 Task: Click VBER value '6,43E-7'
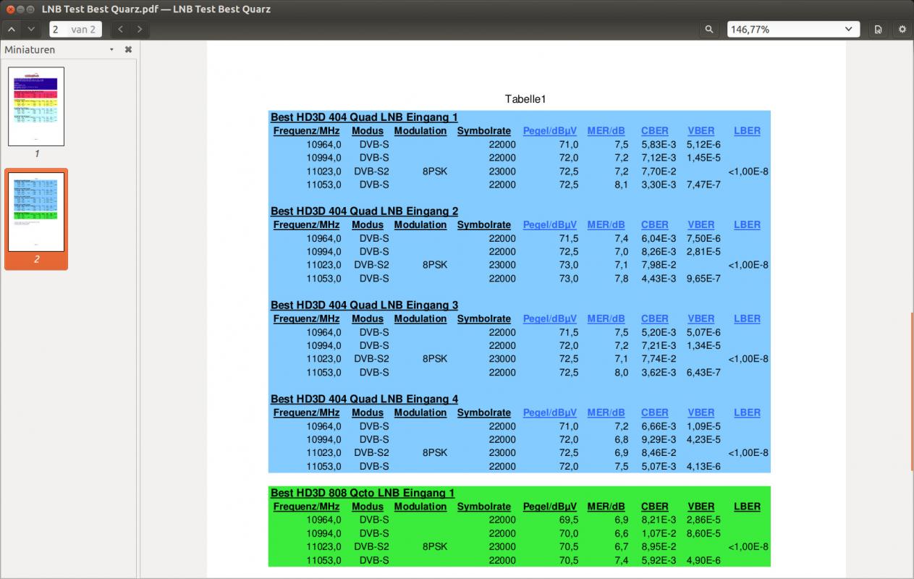[703, 373]
